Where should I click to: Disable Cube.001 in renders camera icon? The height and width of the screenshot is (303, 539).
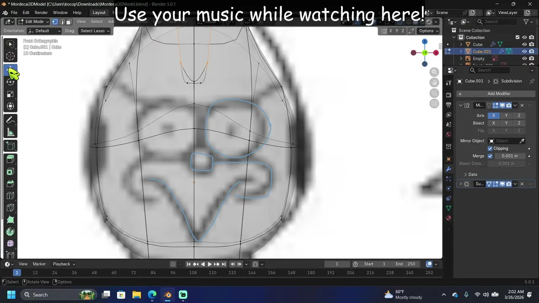point(531,51)
